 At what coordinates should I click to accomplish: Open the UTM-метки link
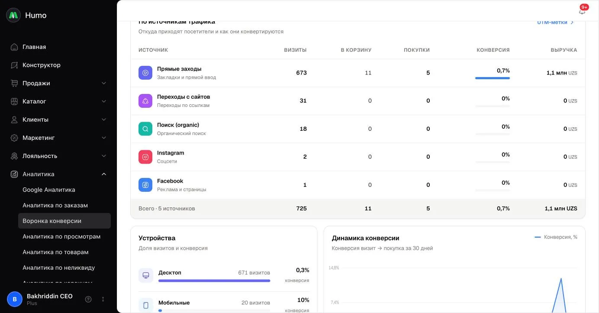click(555, 23)
